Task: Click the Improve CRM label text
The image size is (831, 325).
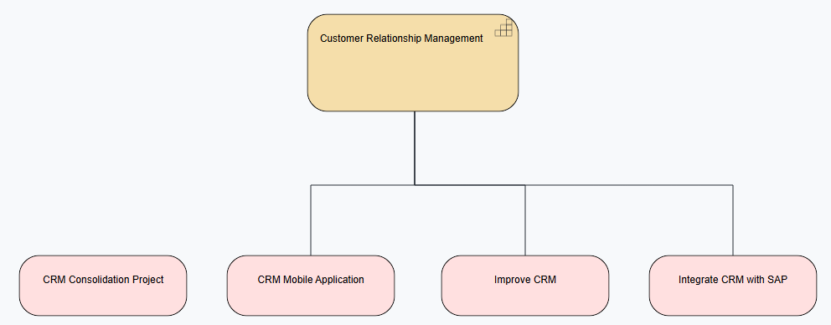Action: 525,280
